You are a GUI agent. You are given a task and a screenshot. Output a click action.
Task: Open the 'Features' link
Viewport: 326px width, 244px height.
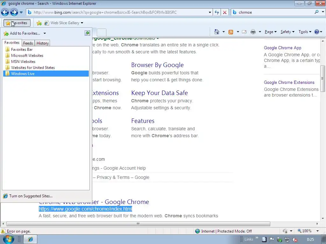(x=143, y=121)
